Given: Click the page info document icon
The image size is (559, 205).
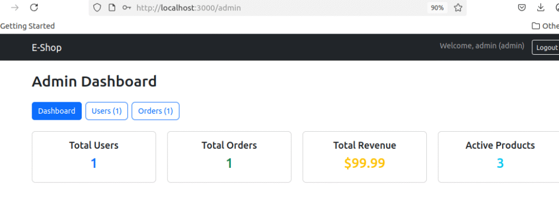Looking at the screenshot, I should 112,8.
